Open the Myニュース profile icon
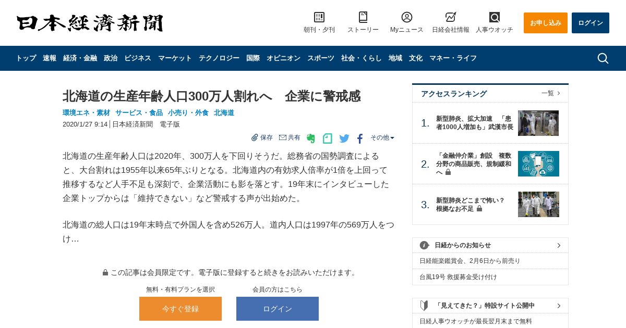Image resolution: width=626 pixels, height=328 pixels. (407, 17)
